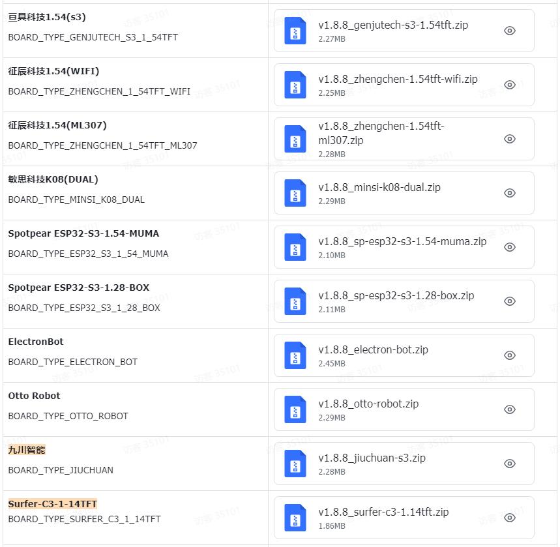Click zip file icon for genjutech-s3-1.54tft
Image resolution: width=560 pixels, height=547 pixels.
(x=295, y=31)
